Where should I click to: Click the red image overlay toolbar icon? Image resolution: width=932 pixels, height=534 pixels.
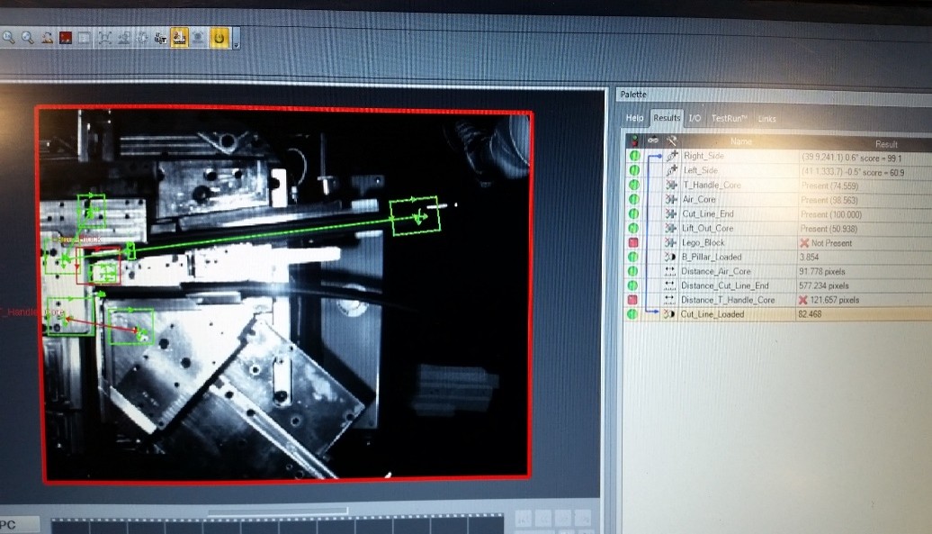click(x=66, y=38)
